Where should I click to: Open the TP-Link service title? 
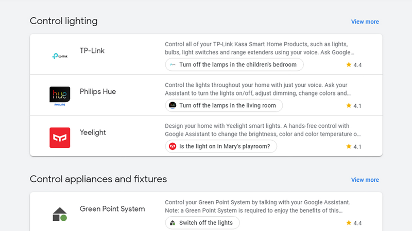[x=92, y=50]
